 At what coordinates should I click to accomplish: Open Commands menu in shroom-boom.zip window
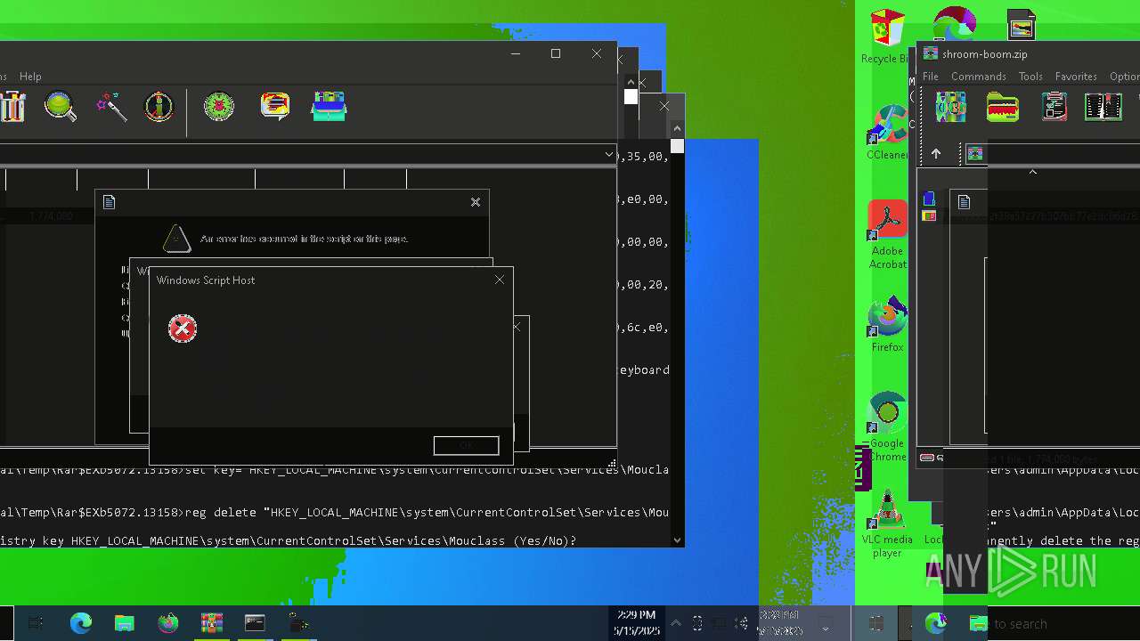point(978,77)
